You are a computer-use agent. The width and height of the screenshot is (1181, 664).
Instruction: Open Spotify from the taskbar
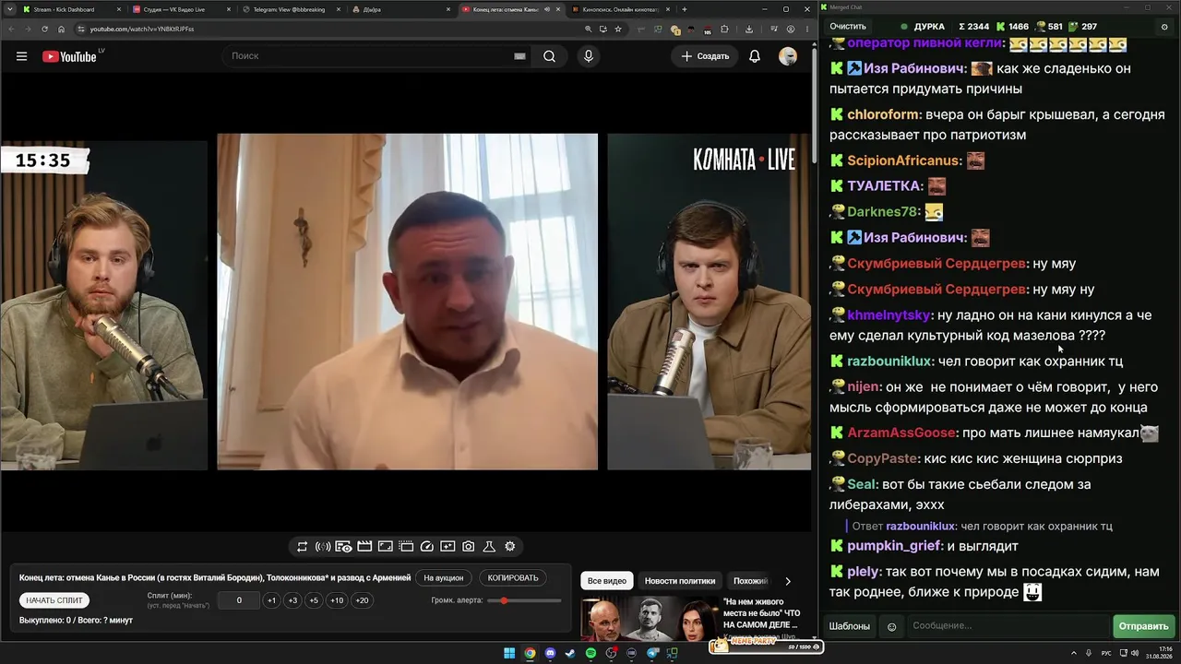(590, 653)
